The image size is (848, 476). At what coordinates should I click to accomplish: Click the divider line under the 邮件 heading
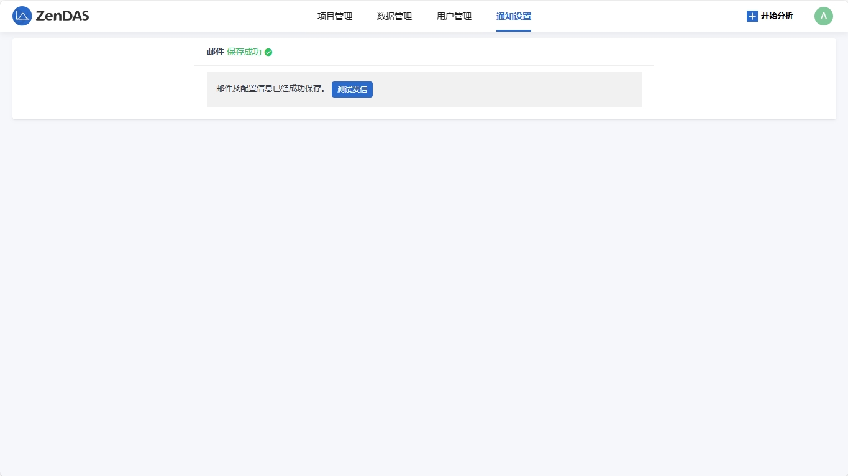[424, 65]
